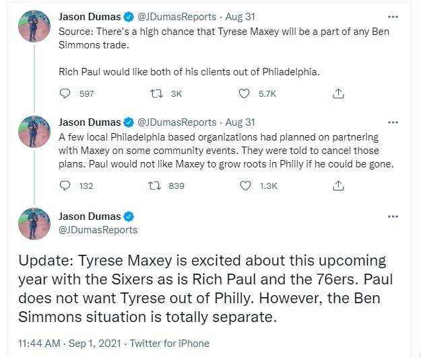Share the first tweet
The width and height of the screenshot is (421, 357).
[339, 94]
